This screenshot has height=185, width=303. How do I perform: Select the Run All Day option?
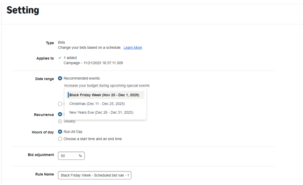(x=60, y=132)
